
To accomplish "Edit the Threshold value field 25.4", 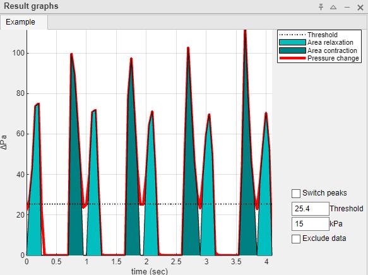I will (x=311, y=209).
